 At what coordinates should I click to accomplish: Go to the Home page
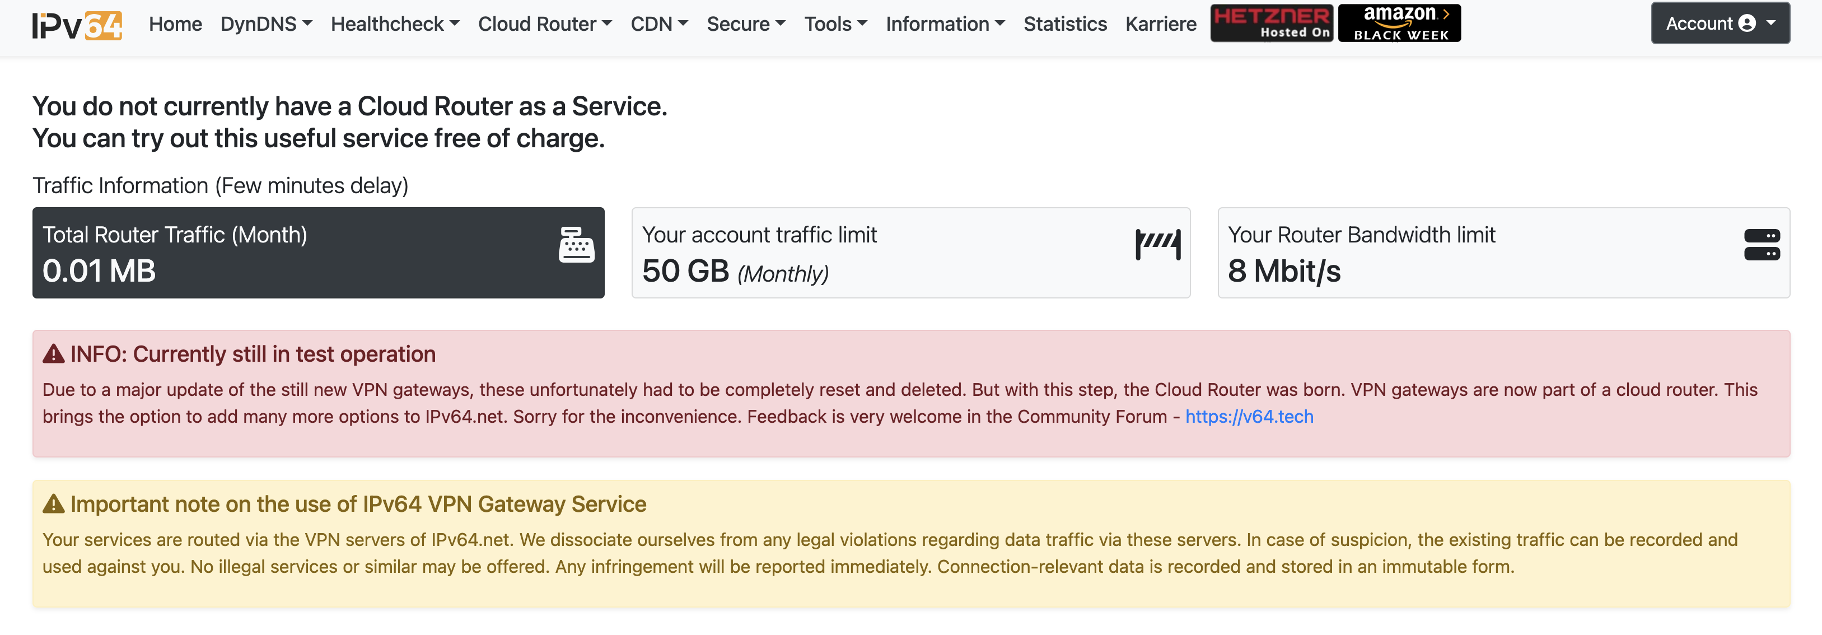tap(175, 24)
